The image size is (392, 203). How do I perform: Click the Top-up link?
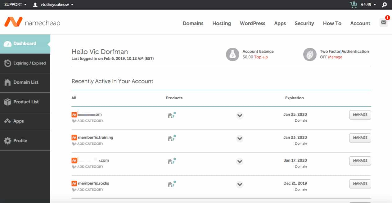click(x=261, y=57)
